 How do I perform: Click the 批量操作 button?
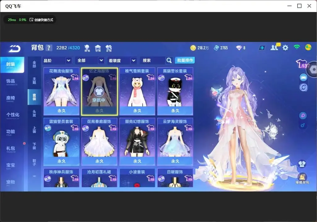click(x=185, y=60)
